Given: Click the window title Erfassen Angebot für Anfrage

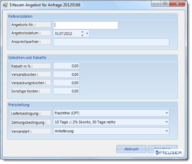Looking at the screenshot, I should pyautogui.click(x=45, y=5).
